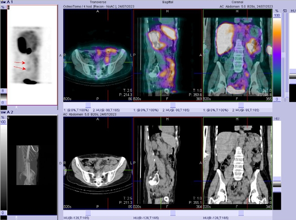Select the fused Coronal image viewport
The image size is (296, 220).
pyautogui.click(x=237, y=56)
